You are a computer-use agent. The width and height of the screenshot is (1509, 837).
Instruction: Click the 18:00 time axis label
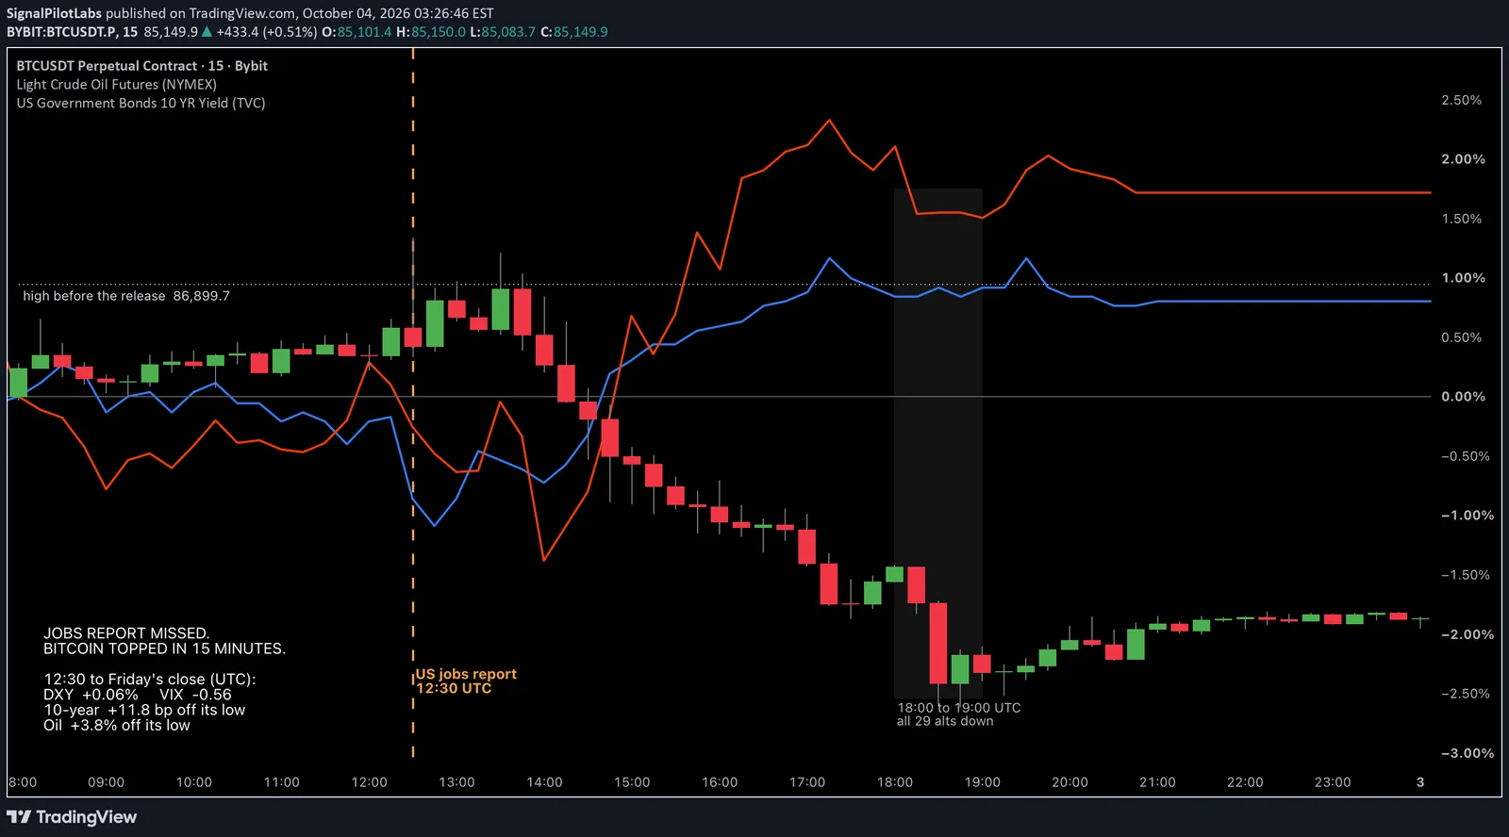(895, 782)
